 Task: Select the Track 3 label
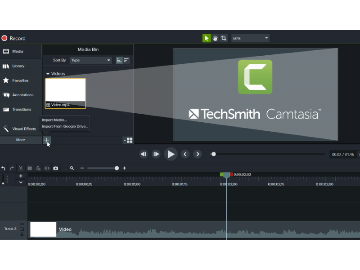pos(10,229)
